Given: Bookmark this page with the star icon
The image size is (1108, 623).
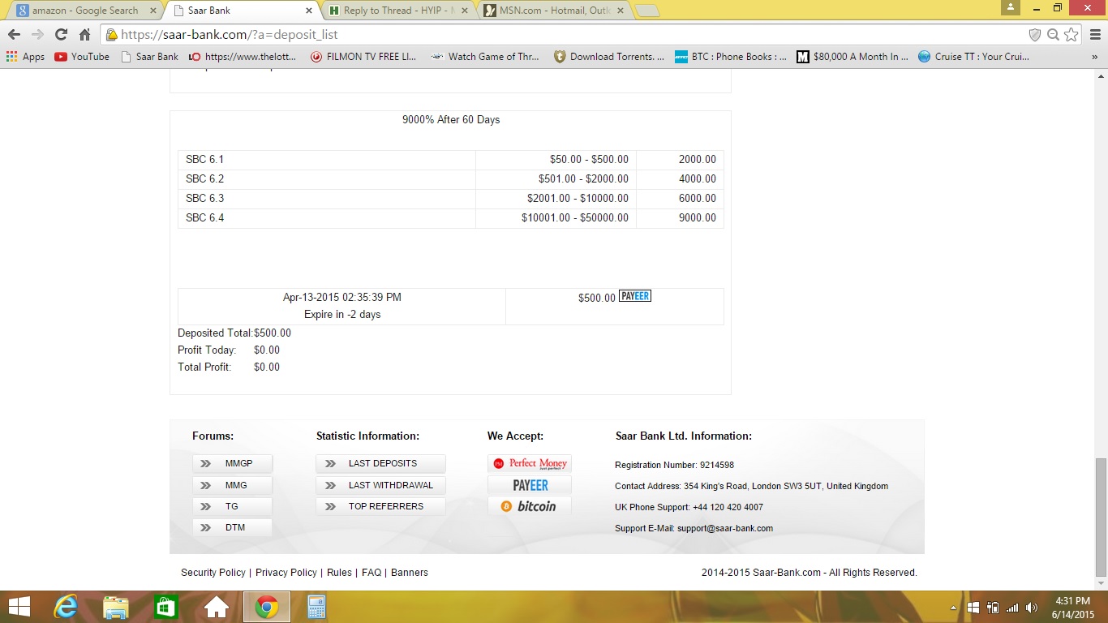Looking at the screenshot, I should click(1071, 35).
